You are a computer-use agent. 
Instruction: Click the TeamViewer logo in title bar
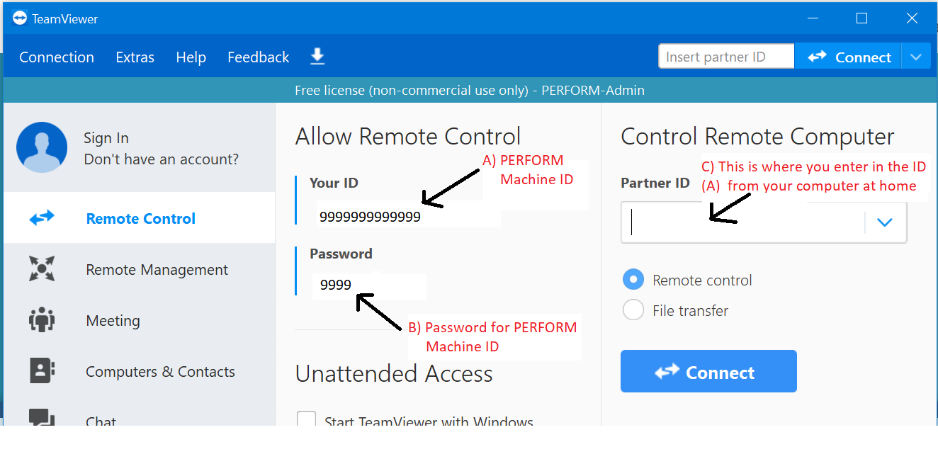tap(19, 18)
